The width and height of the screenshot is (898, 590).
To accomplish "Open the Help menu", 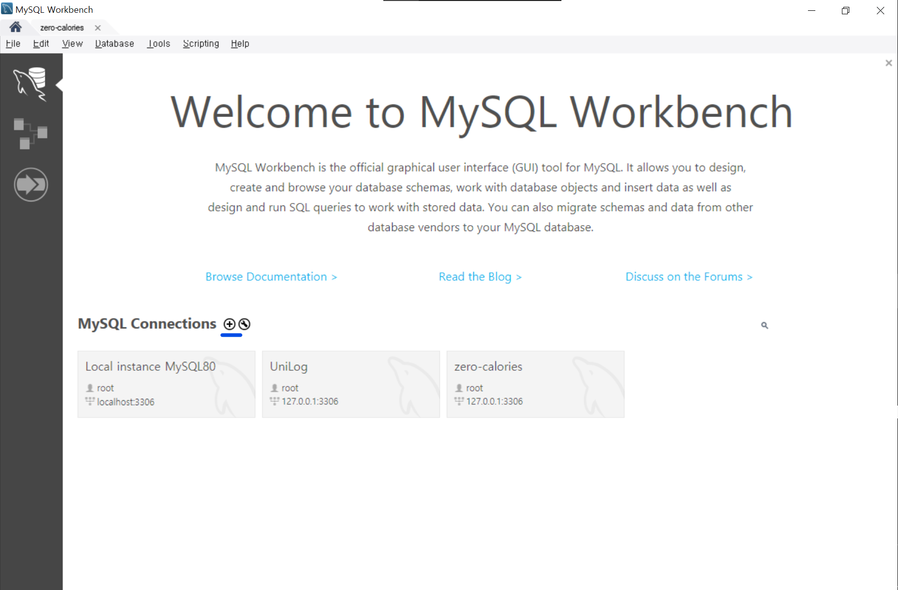I will click(x=240, y=44).
